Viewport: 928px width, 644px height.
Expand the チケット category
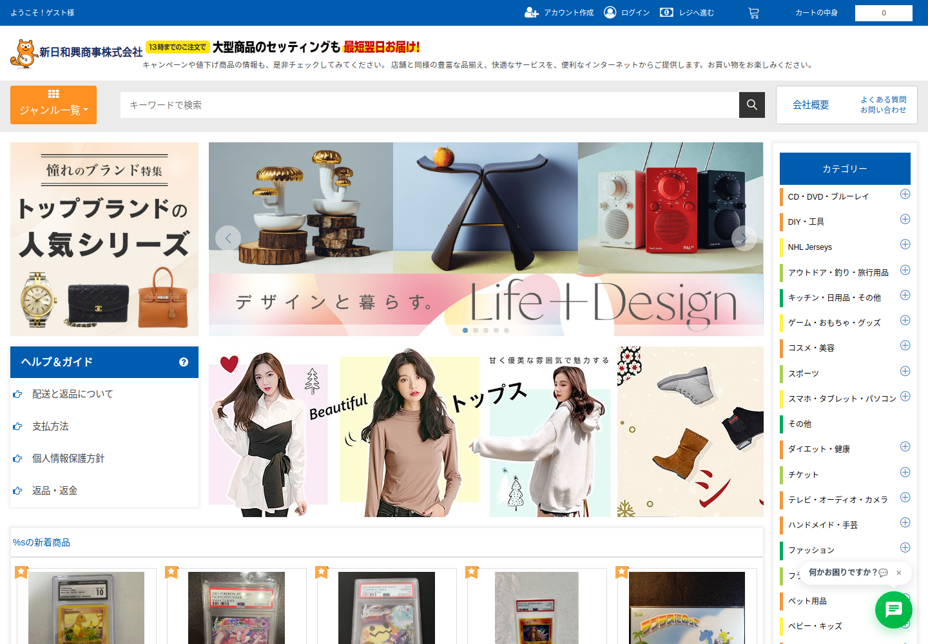pos(905,472)
